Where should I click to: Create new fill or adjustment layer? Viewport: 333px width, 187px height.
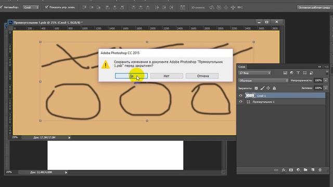coord(298,170)
